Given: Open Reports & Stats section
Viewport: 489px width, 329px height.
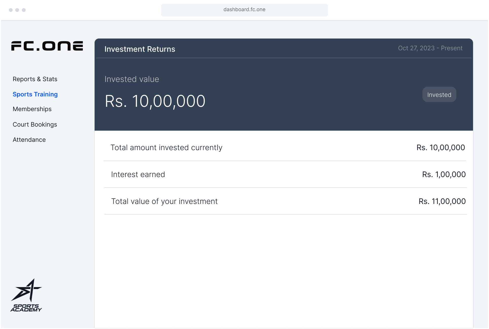Looking at the screenshot, I should click(x=35, y=79).
